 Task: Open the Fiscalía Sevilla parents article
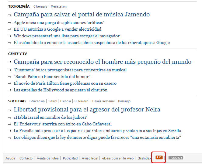[97, 131]
